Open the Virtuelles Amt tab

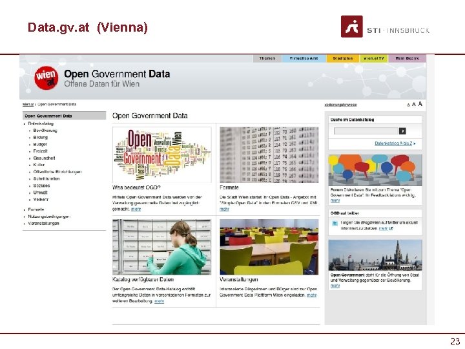304,58
